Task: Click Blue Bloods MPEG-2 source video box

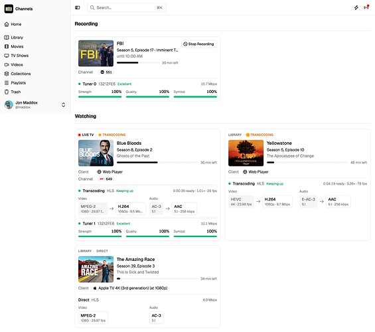Action: pos(93,208)
